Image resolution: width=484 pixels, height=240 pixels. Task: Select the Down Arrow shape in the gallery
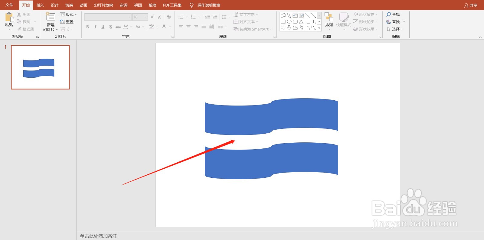(289, 28)
